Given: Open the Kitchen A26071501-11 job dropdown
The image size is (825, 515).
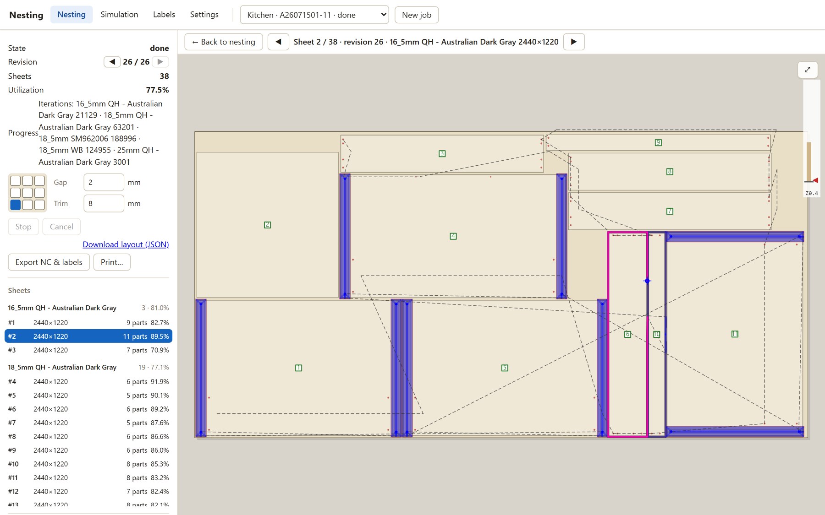Looking at the screenshot, I should (314, 15).
